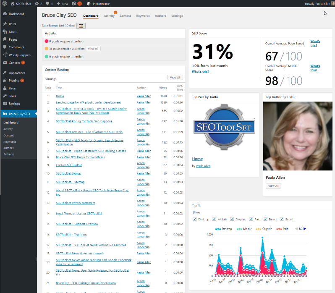Open Home link under Top Post
Viewport: 335px width, 293px height.
197,159
